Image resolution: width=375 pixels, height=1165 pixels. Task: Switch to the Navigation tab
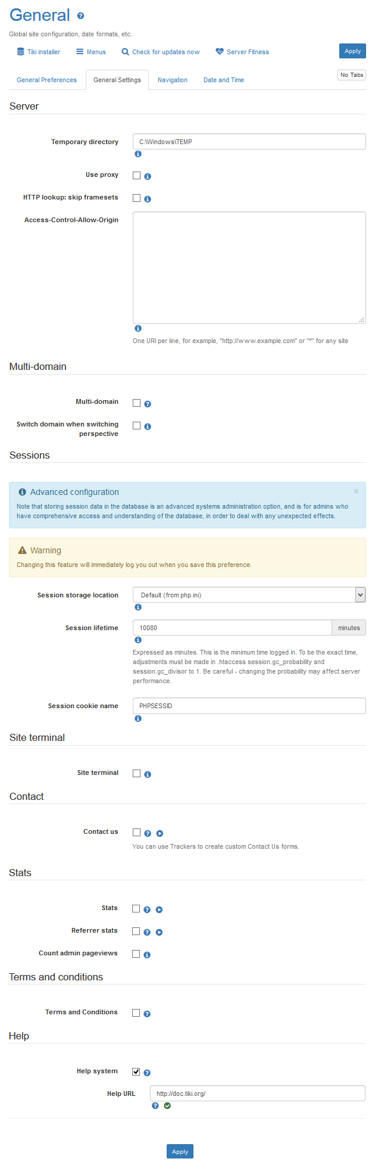[x=173, y=80]
